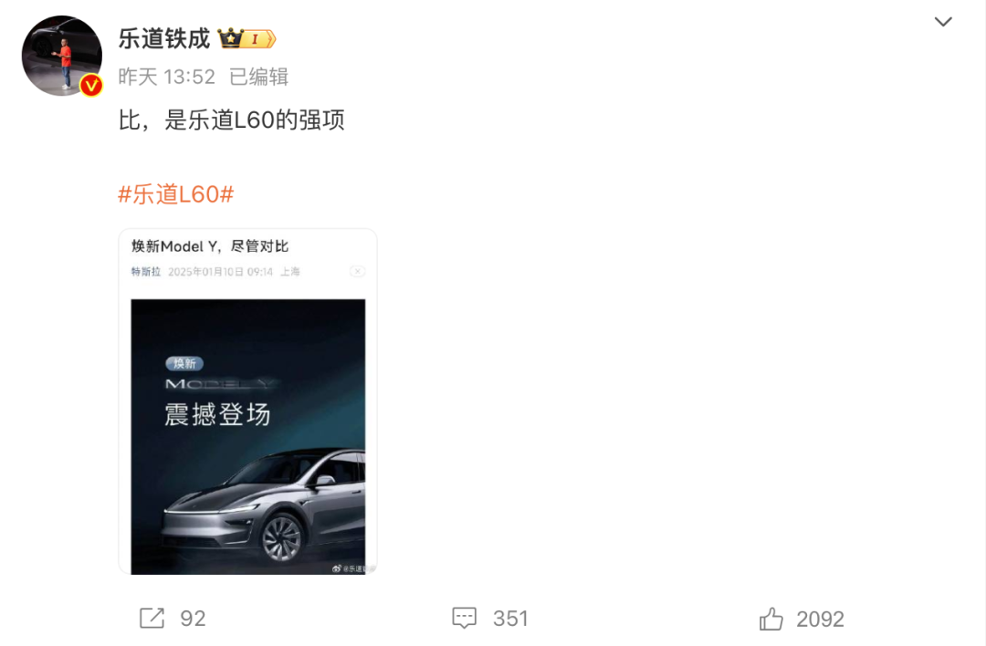Screen dimensions: 986x646
Task: Click the 已编辑 edited label
Action: (258, 77)
